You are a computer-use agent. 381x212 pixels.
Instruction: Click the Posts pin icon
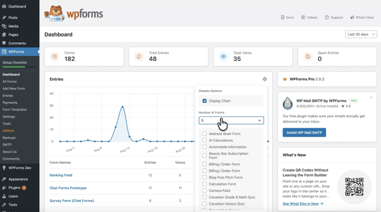point(4,17)
